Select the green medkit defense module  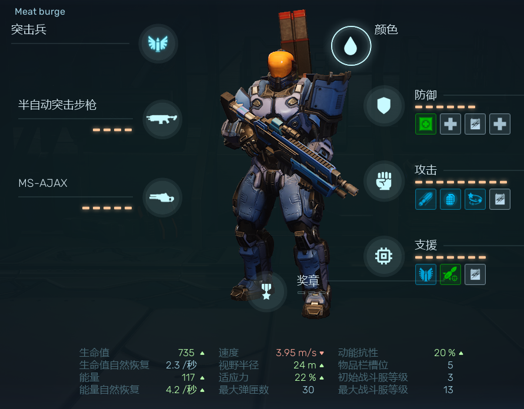point(426,124)
